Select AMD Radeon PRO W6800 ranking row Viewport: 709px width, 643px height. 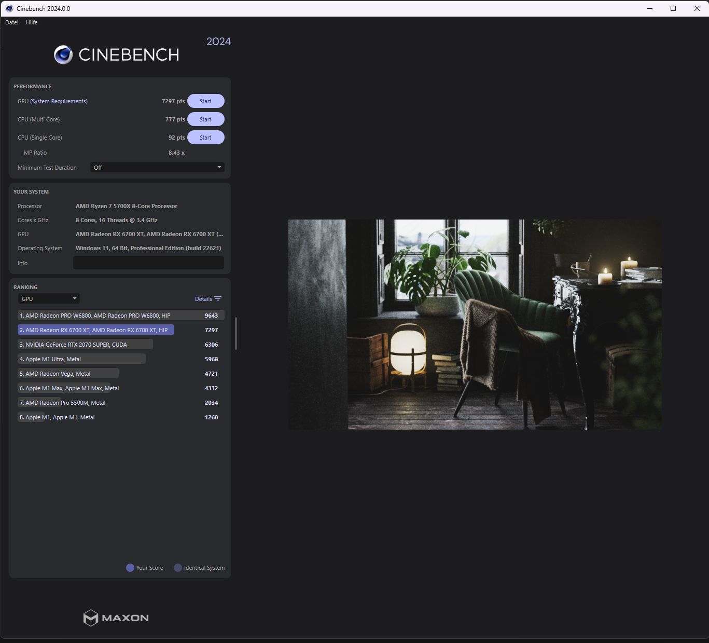(x=121, y=316)
